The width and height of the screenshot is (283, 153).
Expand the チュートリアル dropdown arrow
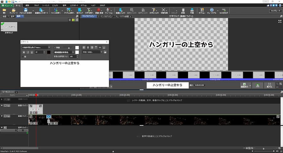218,11
